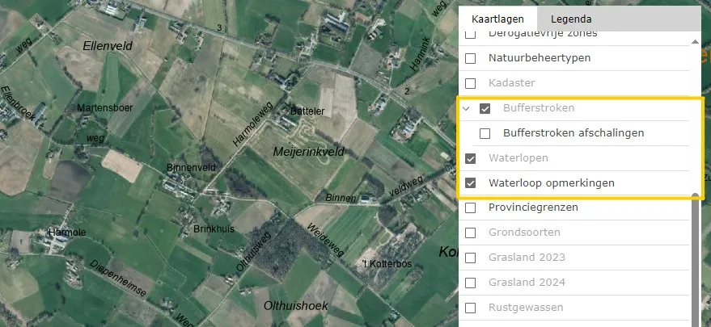
Task: Click the Harmole place label on map
Action: point(67,233)
